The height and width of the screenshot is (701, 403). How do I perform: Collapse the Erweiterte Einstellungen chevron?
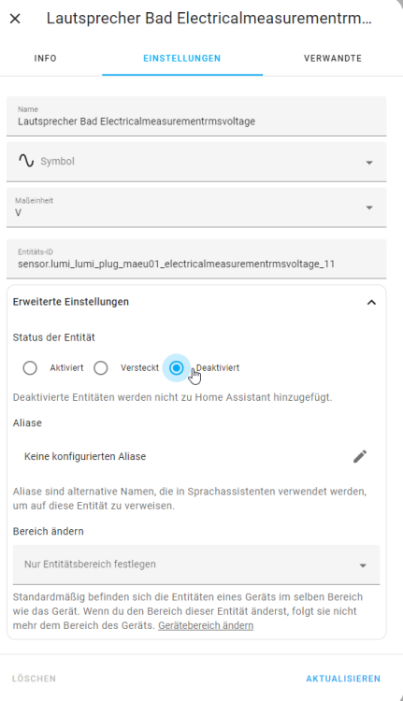[x=371, y=302]
